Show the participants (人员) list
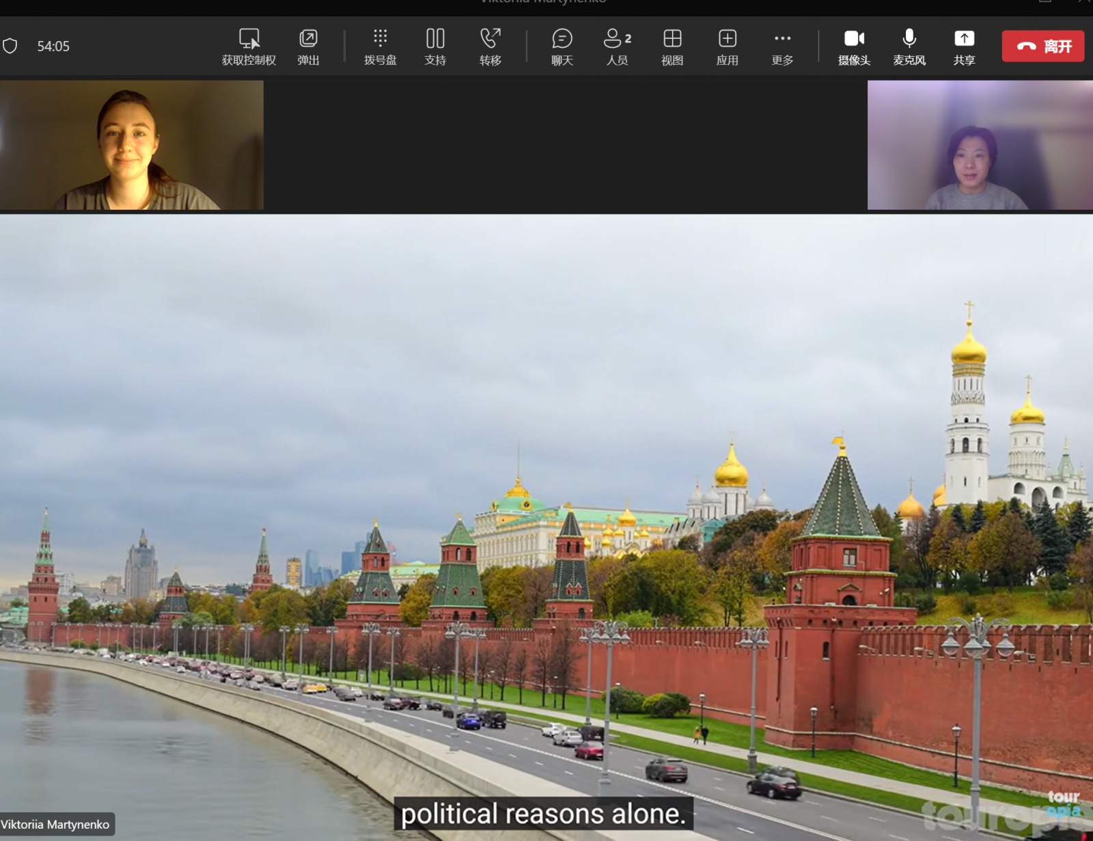This screenshot has width=1093, height=841. pos(617,39)
